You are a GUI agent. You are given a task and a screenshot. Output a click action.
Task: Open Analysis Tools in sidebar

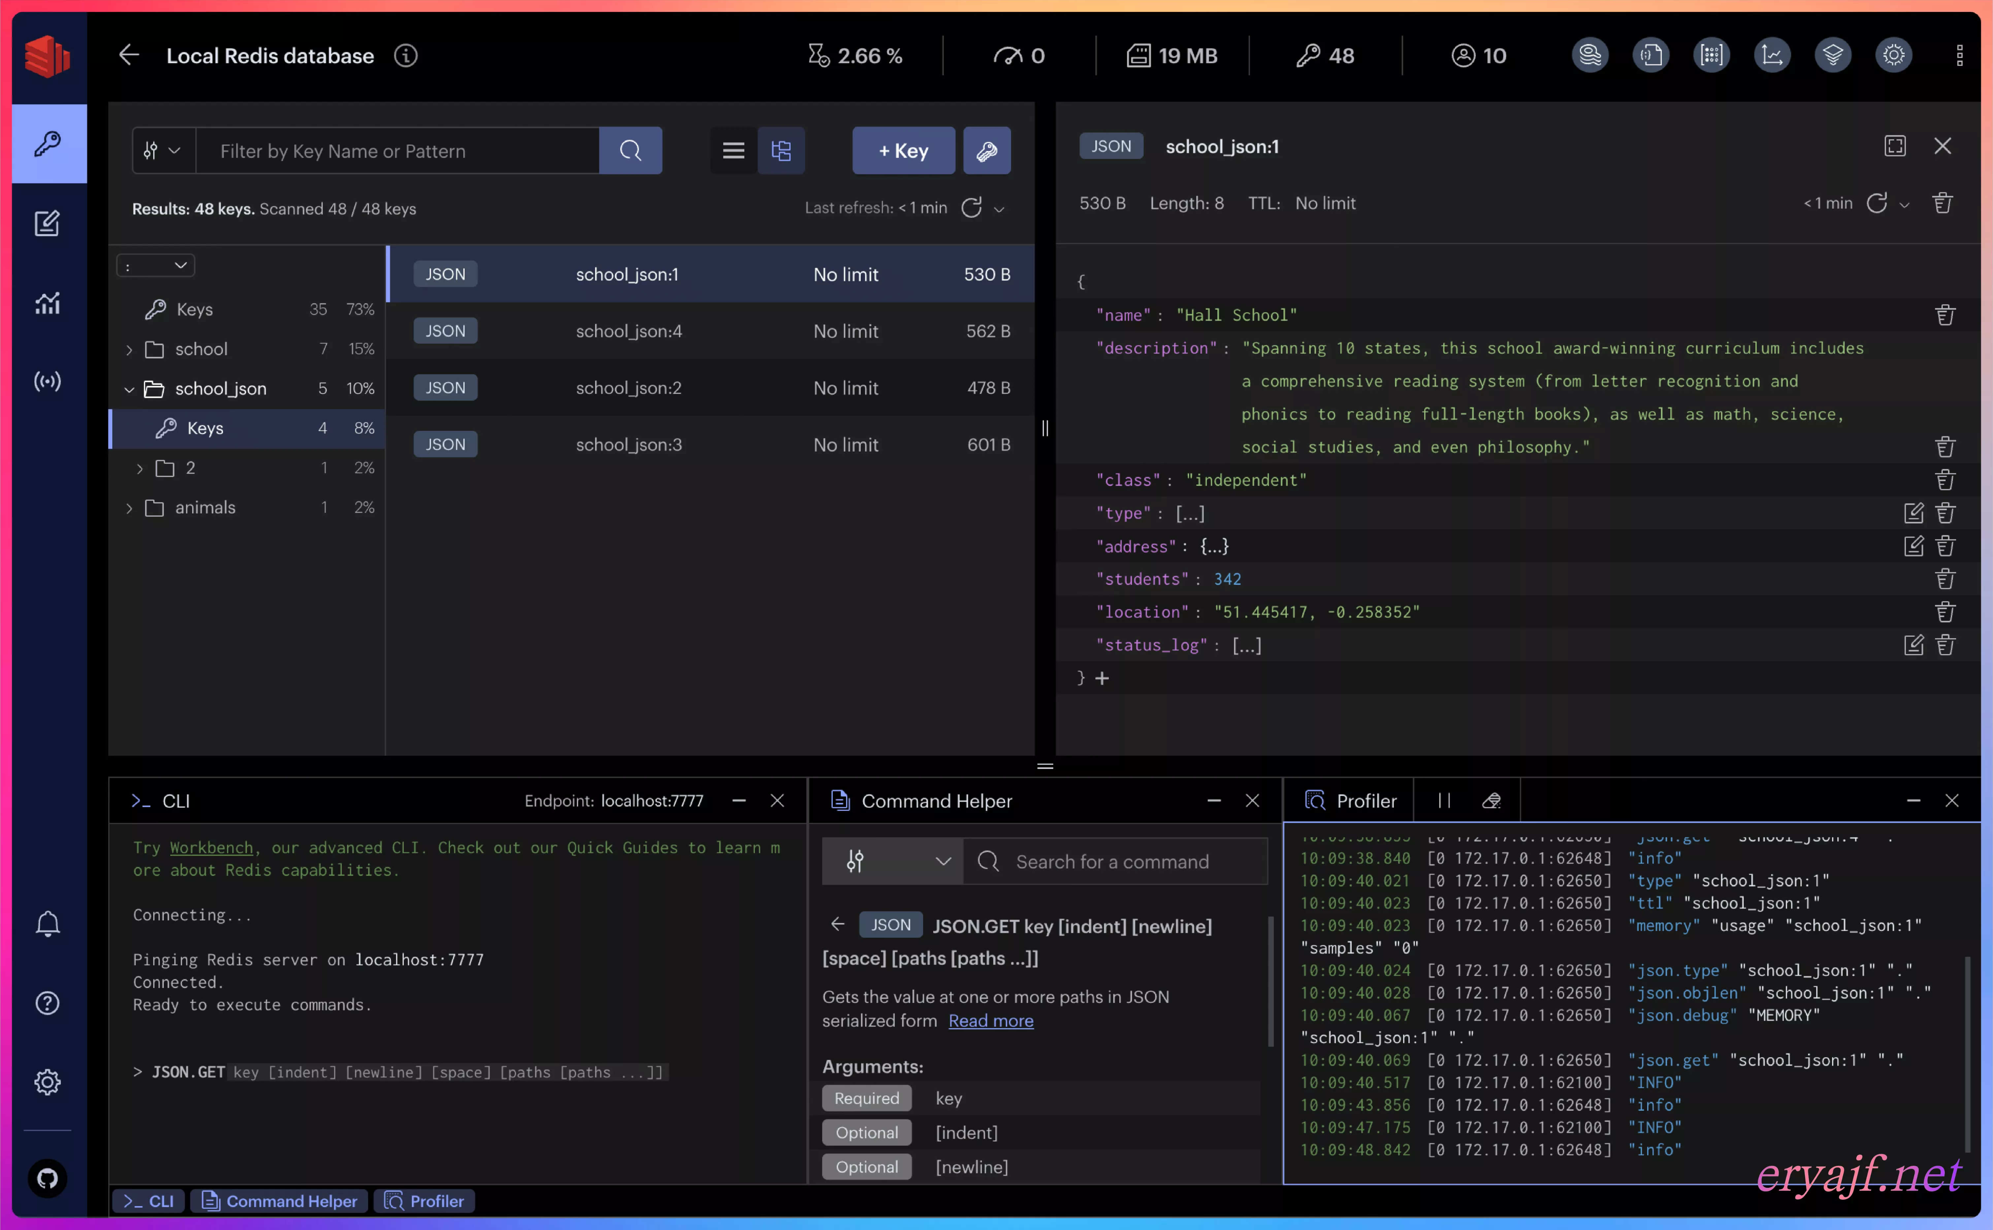pyautogui.click(x=47, y=303)
